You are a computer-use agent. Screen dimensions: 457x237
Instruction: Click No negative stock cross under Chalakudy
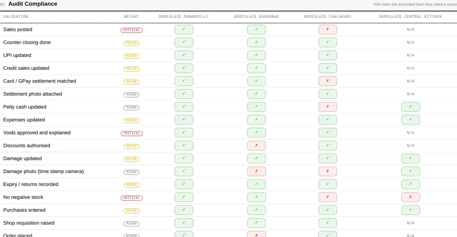tap(328, 197)
